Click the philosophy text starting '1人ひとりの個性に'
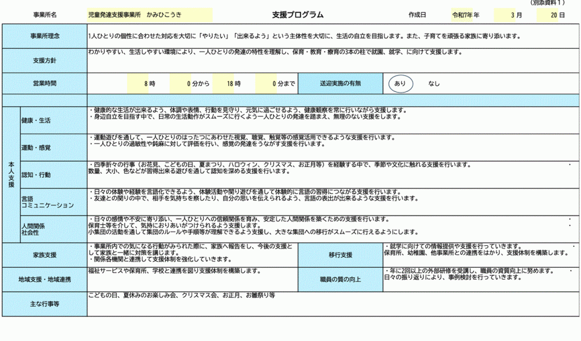The image size is (581, 341). pyautogui.click(x=305, y=36)
